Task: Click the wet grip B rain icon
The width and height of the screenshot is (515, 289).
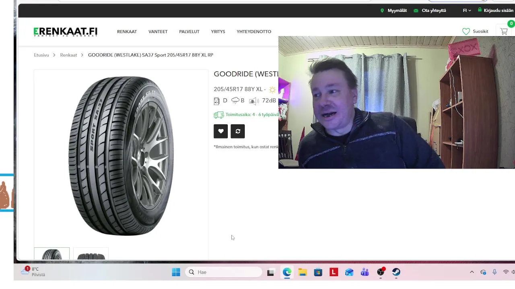Action: pos(235,100)
